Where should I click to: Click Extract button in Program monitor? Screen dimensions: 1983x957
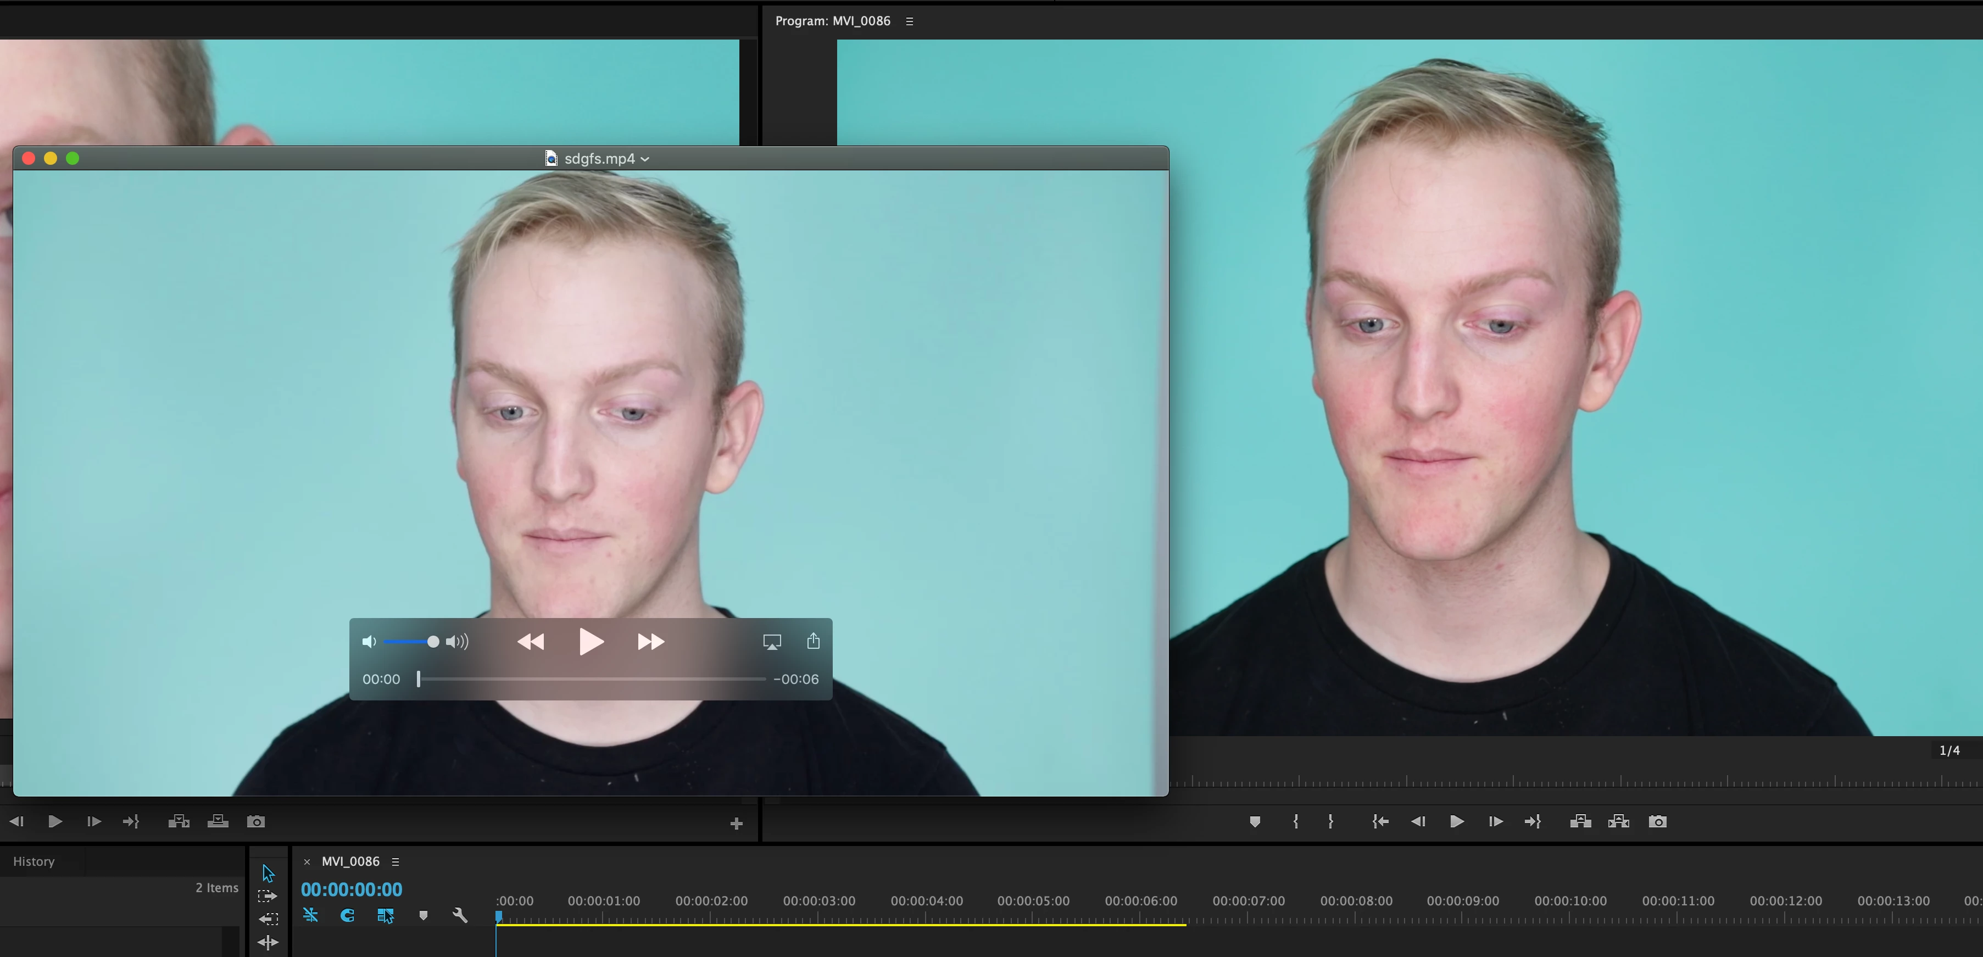click(1618, 821)
